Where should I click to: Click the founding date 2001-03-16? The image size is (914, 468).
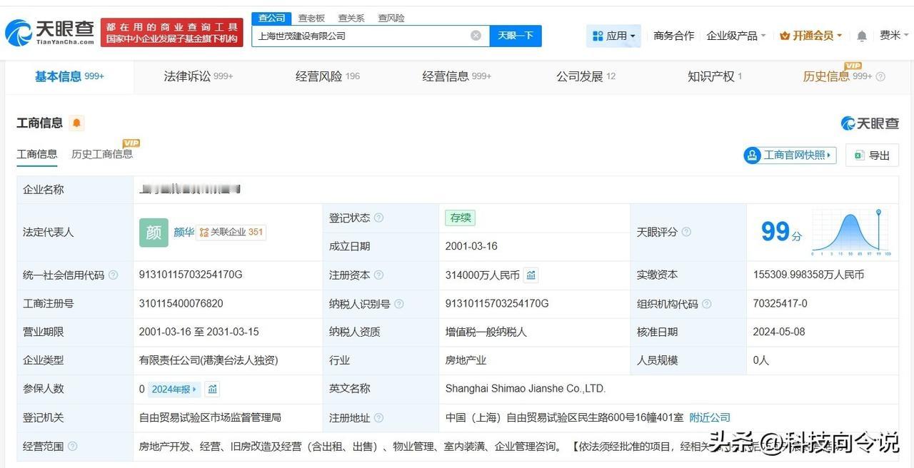471,246
